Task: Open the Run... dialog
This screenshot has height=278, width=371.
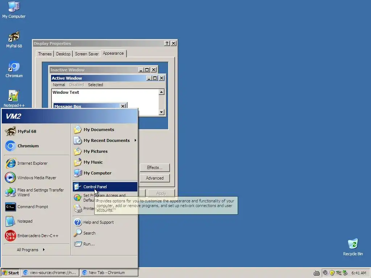Action: click(105, 244)
